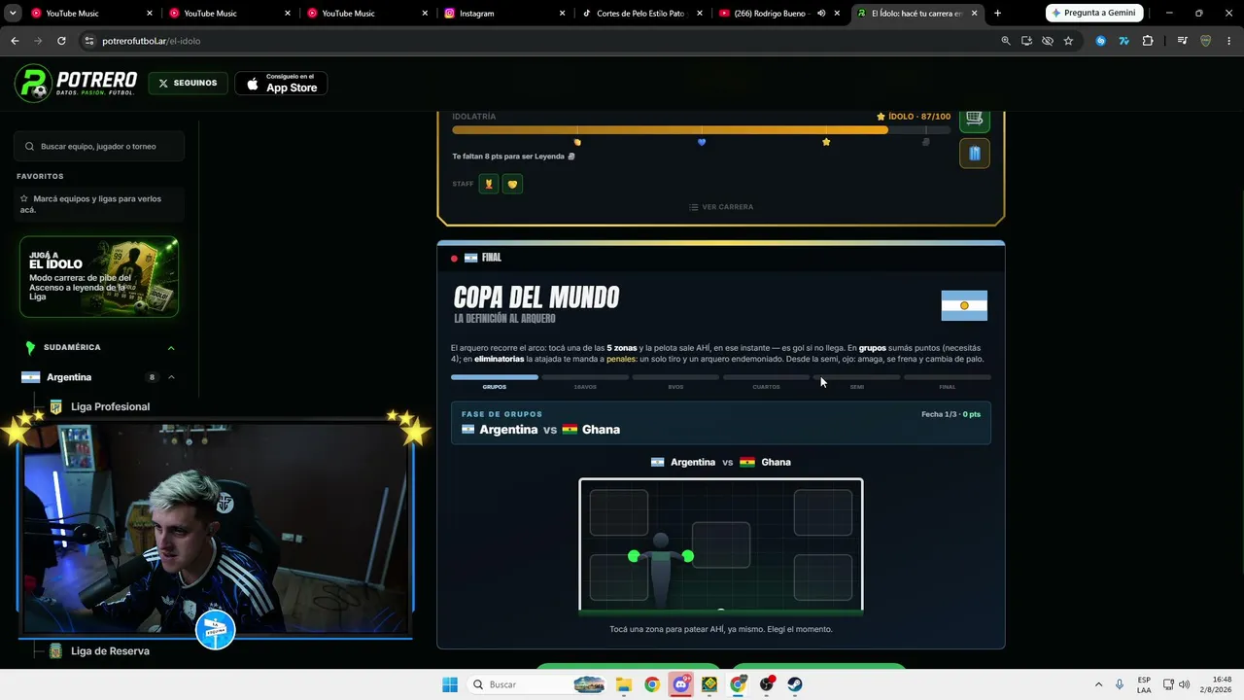The image size is (1244, 700).
Task: Open Discord from the taskbar
Action: coord(680,684)
